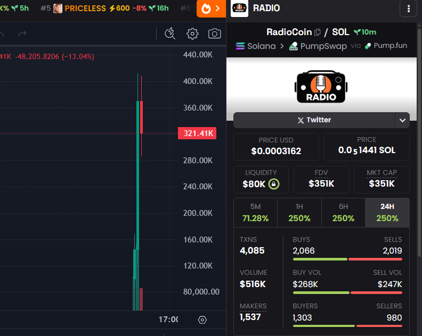This screenshot has height=336, width=422.
Task: Click the 400.00K price axis label
Action: click(198, 81)
